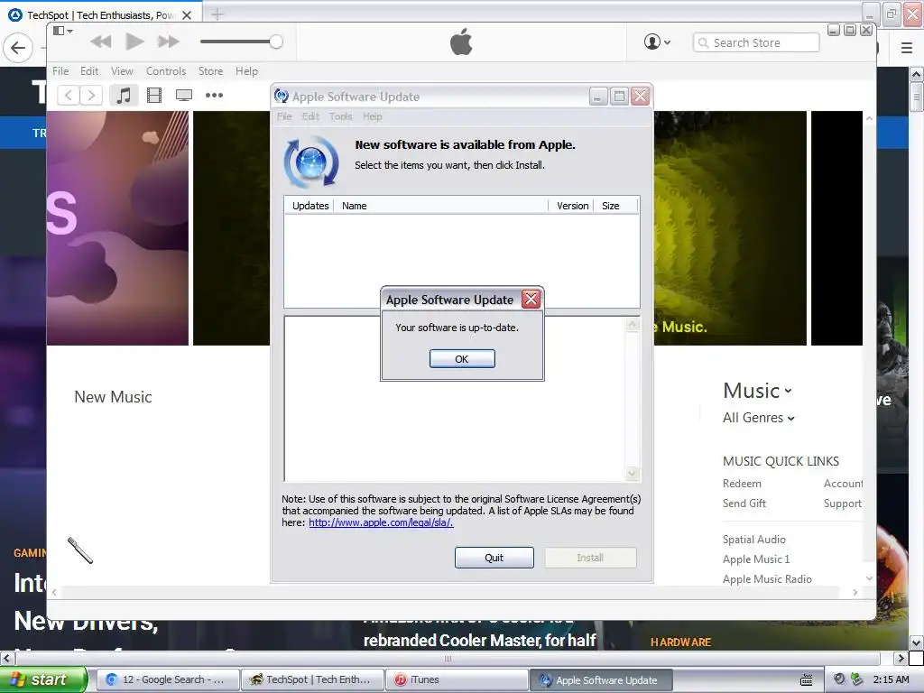The image size is (924, 693).
Task: Switch to iTunes taskbar item
Action: tap(457, 679)
